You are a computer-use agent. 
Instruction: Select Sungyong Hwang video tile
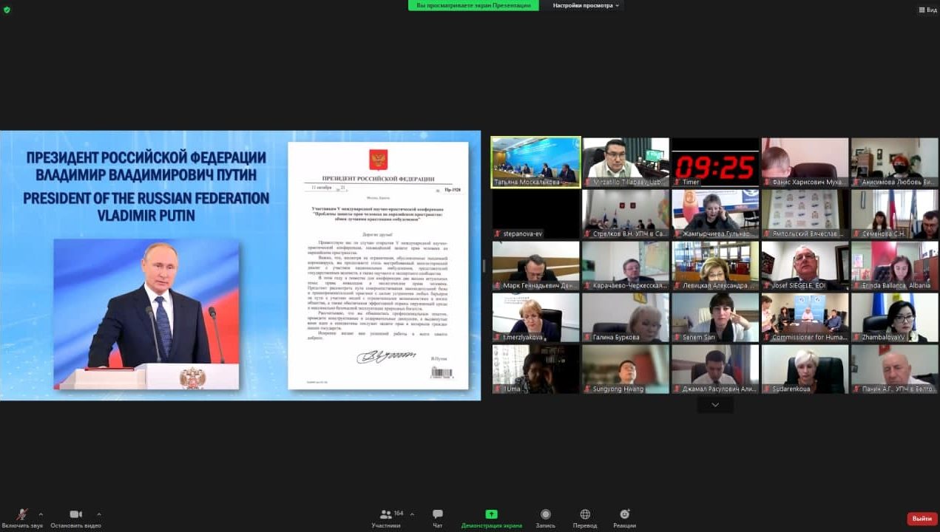[x=626, y=369]
